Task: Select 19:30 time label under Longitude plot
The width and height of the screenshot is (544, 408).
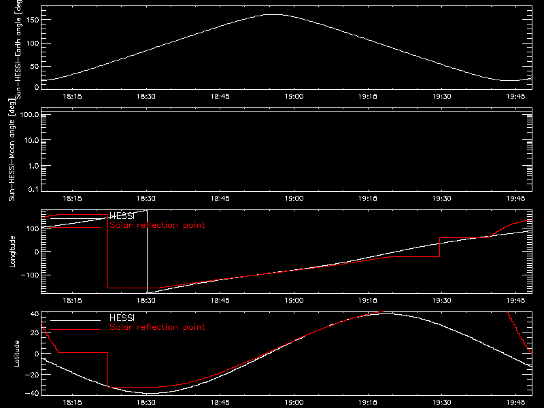Action: 441,300
